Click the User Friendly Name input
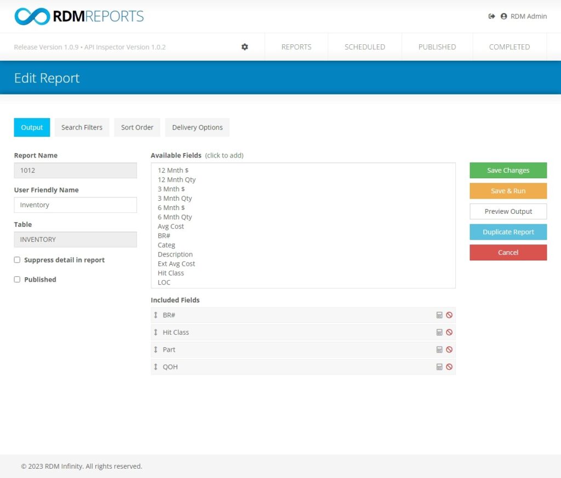This screenshot has height=478, width=561. click(76, 205)
